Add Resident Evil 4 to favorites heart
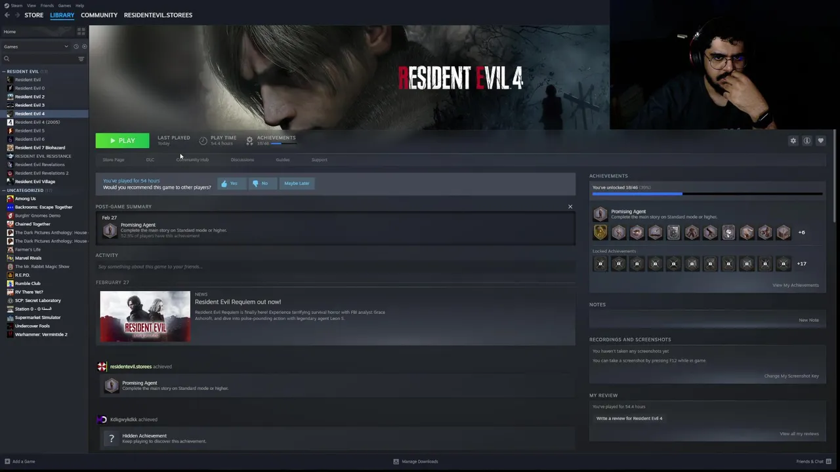Viewport: 840px width, 472px height. point(820,141)
